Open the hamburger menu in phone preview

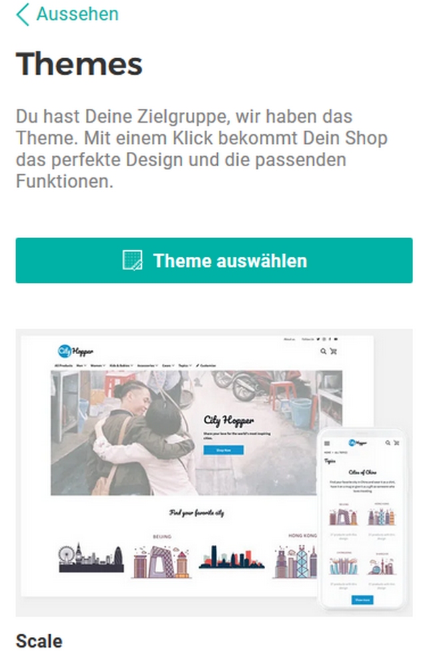pos(327,444)
